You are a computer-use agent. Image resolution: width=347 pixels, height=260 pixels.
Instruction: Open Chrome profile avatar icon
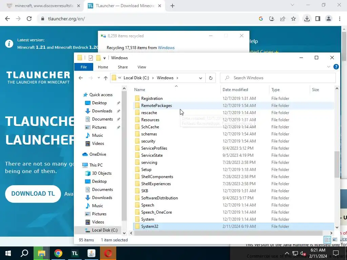329,19
